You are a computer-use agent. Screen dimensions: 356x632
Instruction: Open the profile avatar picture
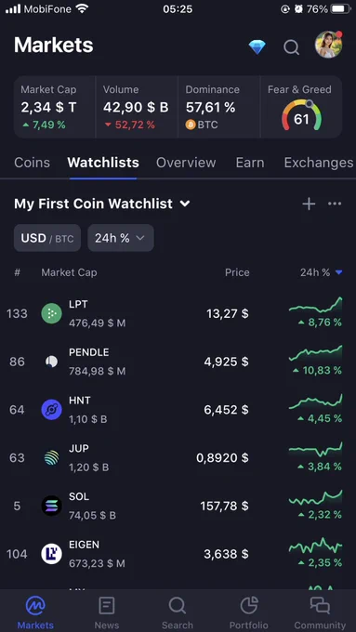coord(329,45)
